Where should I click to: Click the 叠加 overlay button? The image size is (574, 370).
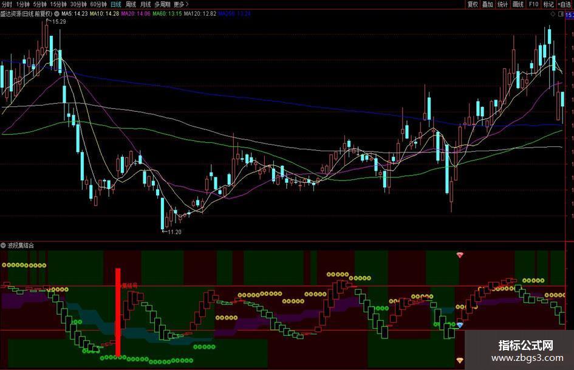pyautogui.click(x=488, y=4)
